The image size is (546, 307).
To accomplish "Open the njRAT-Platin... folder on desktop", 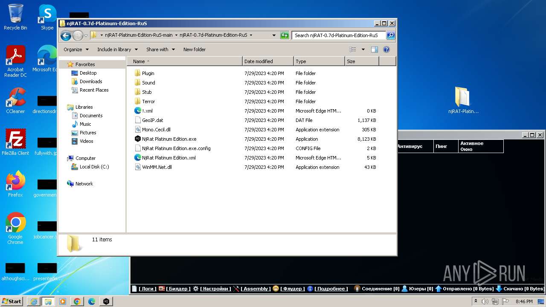I will tap(463, 101).
